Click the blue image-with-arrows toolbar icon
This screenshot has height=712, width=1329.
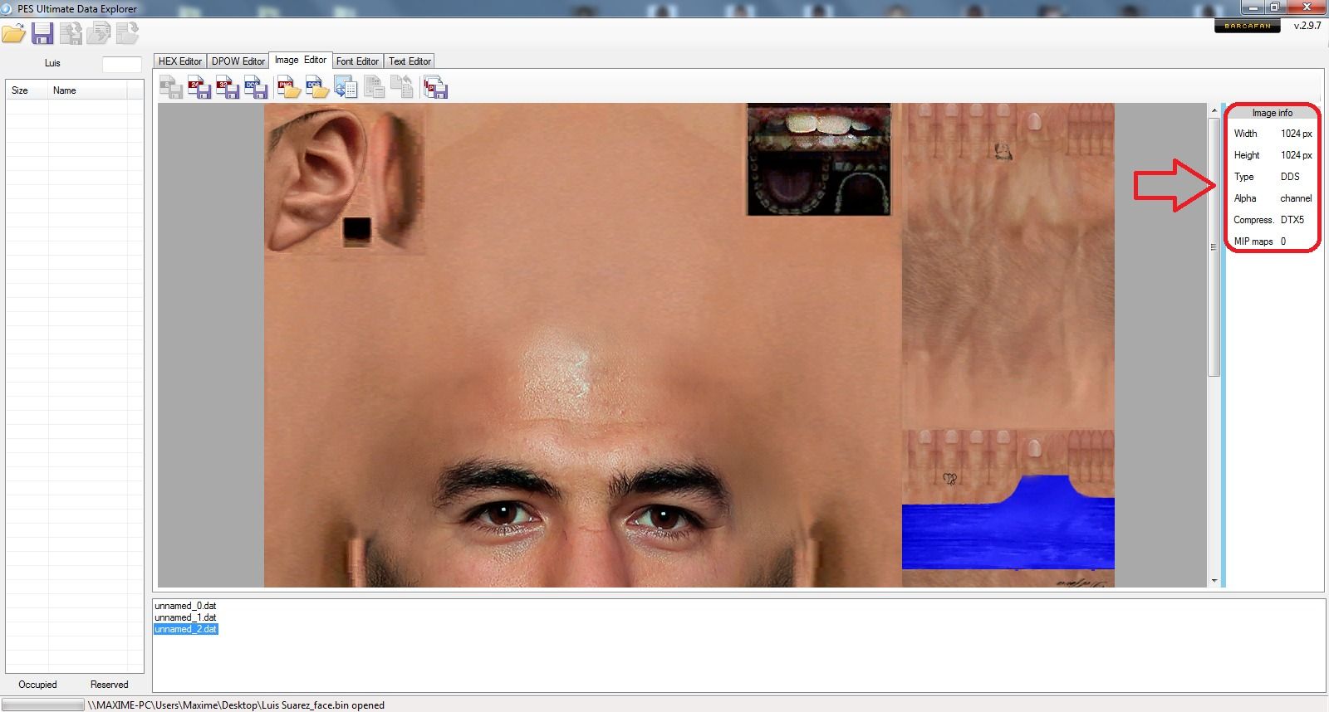pyautogui.click(x=346, y=87)
